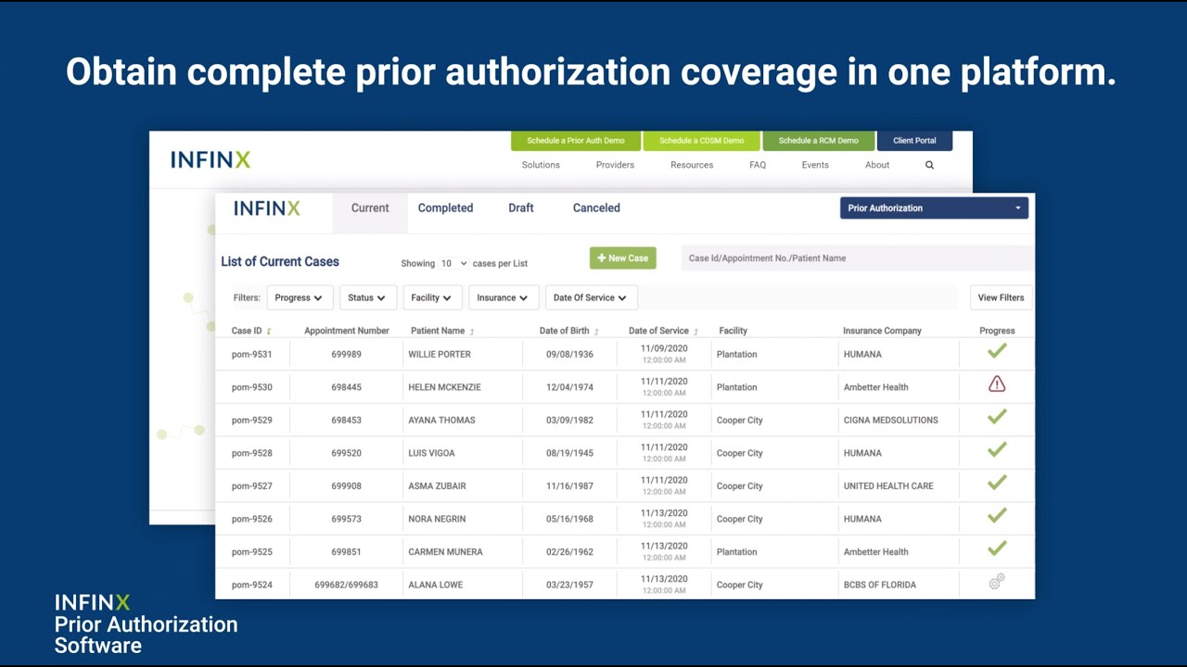Click the New Case button

tap(623, 258)
